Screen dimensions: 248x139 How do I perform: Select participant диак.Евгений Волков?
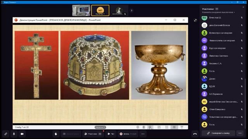click(222, 25)
